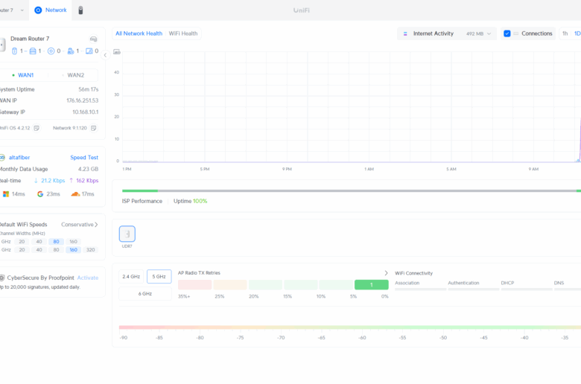
Task: Set time range to 1h
Action: [x=565, y=33]
